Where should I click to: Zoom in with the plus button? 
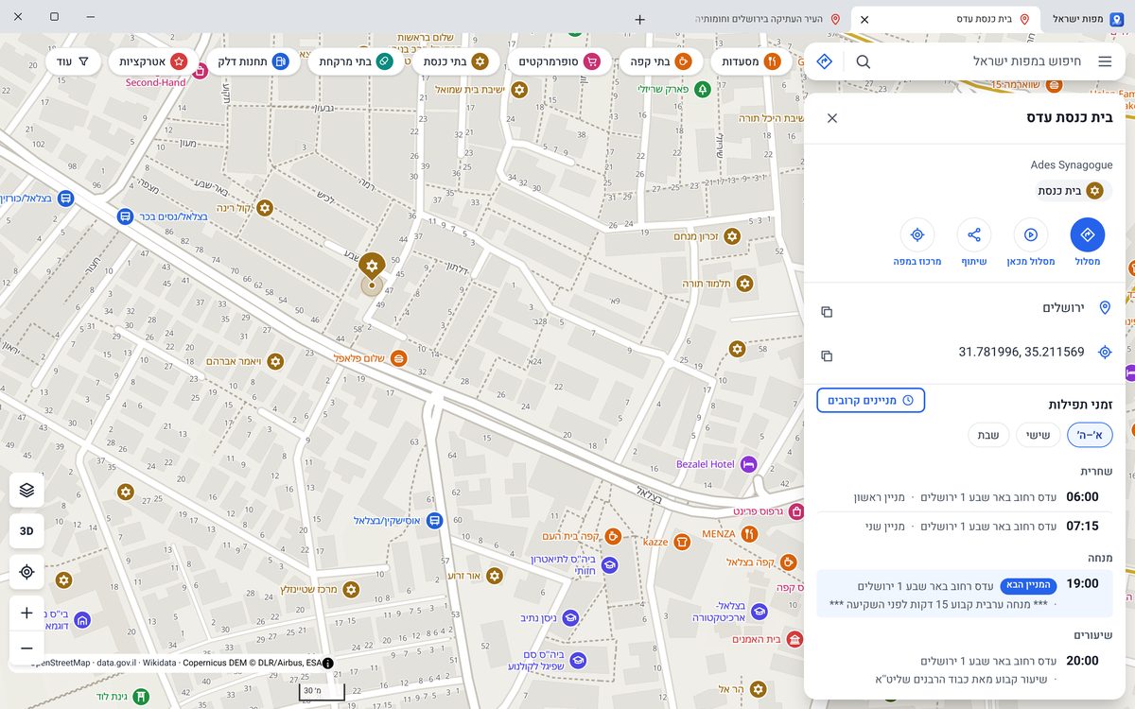26,613
